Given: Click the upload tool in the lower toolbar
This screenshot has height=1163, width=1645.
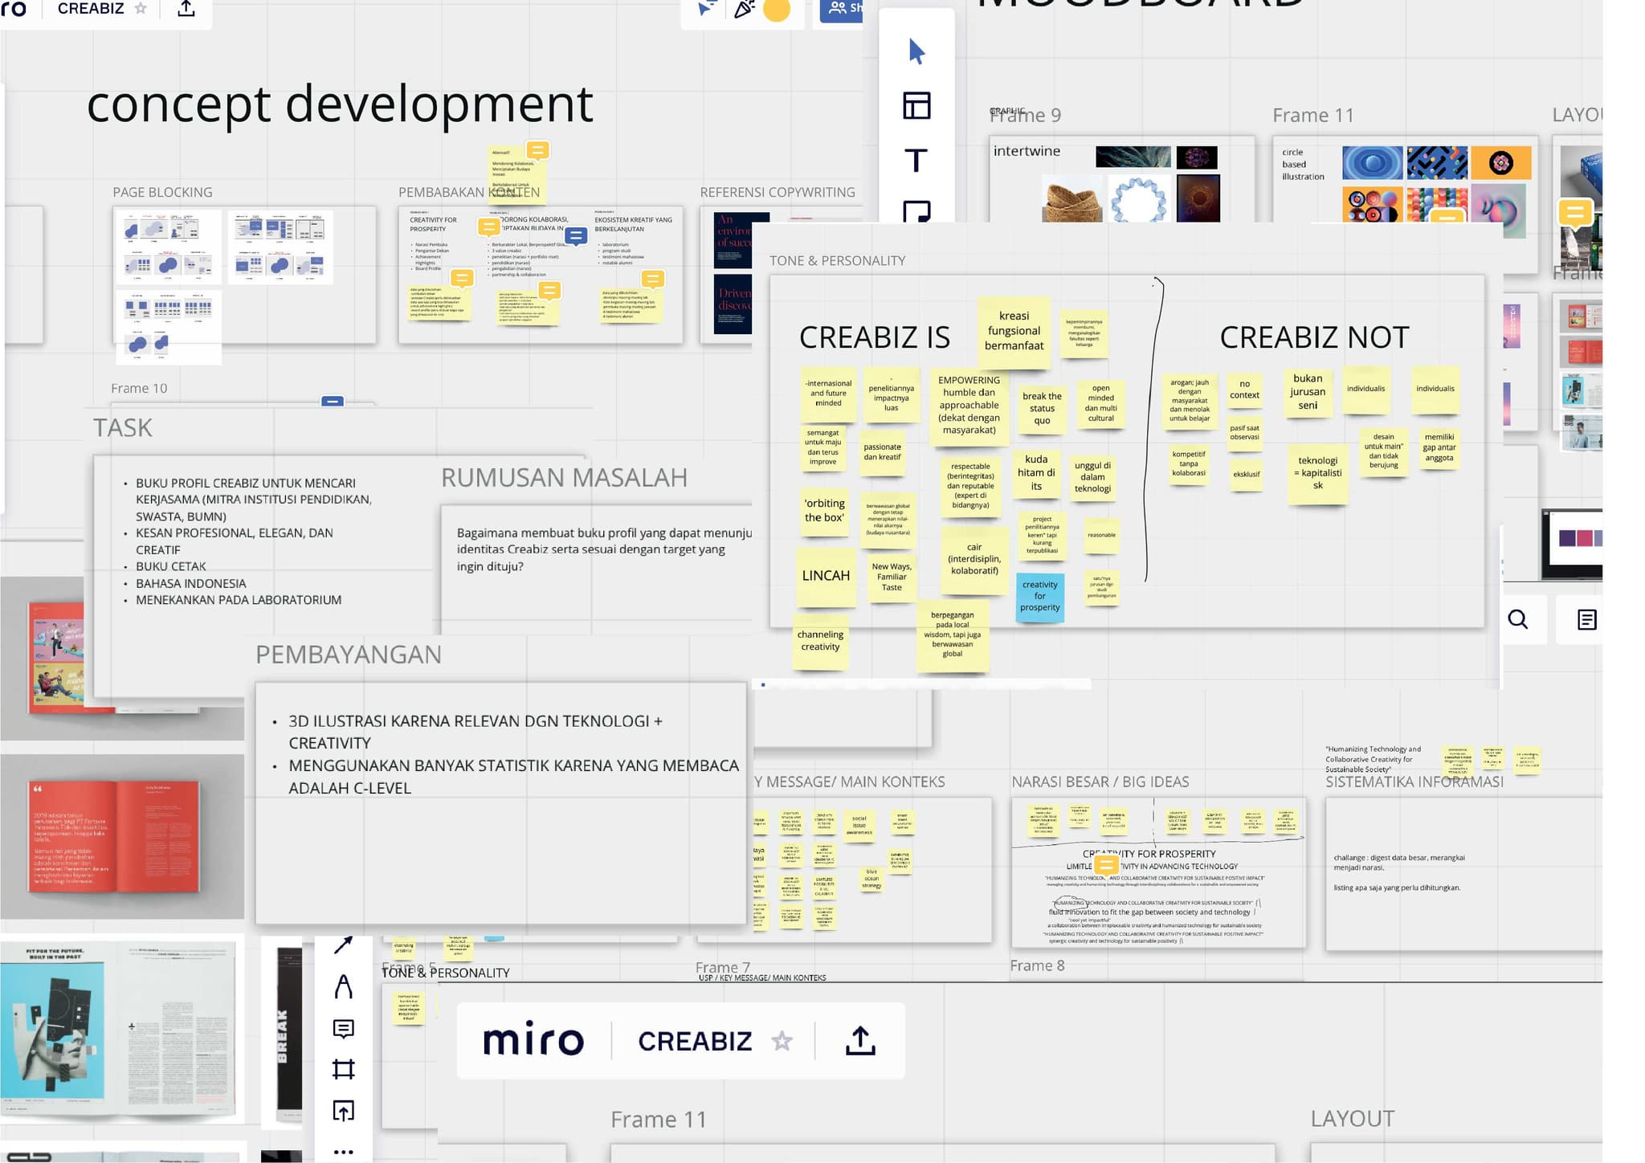Looking at the screenshot, I should pyautogui.click(x=343, y=1111).
